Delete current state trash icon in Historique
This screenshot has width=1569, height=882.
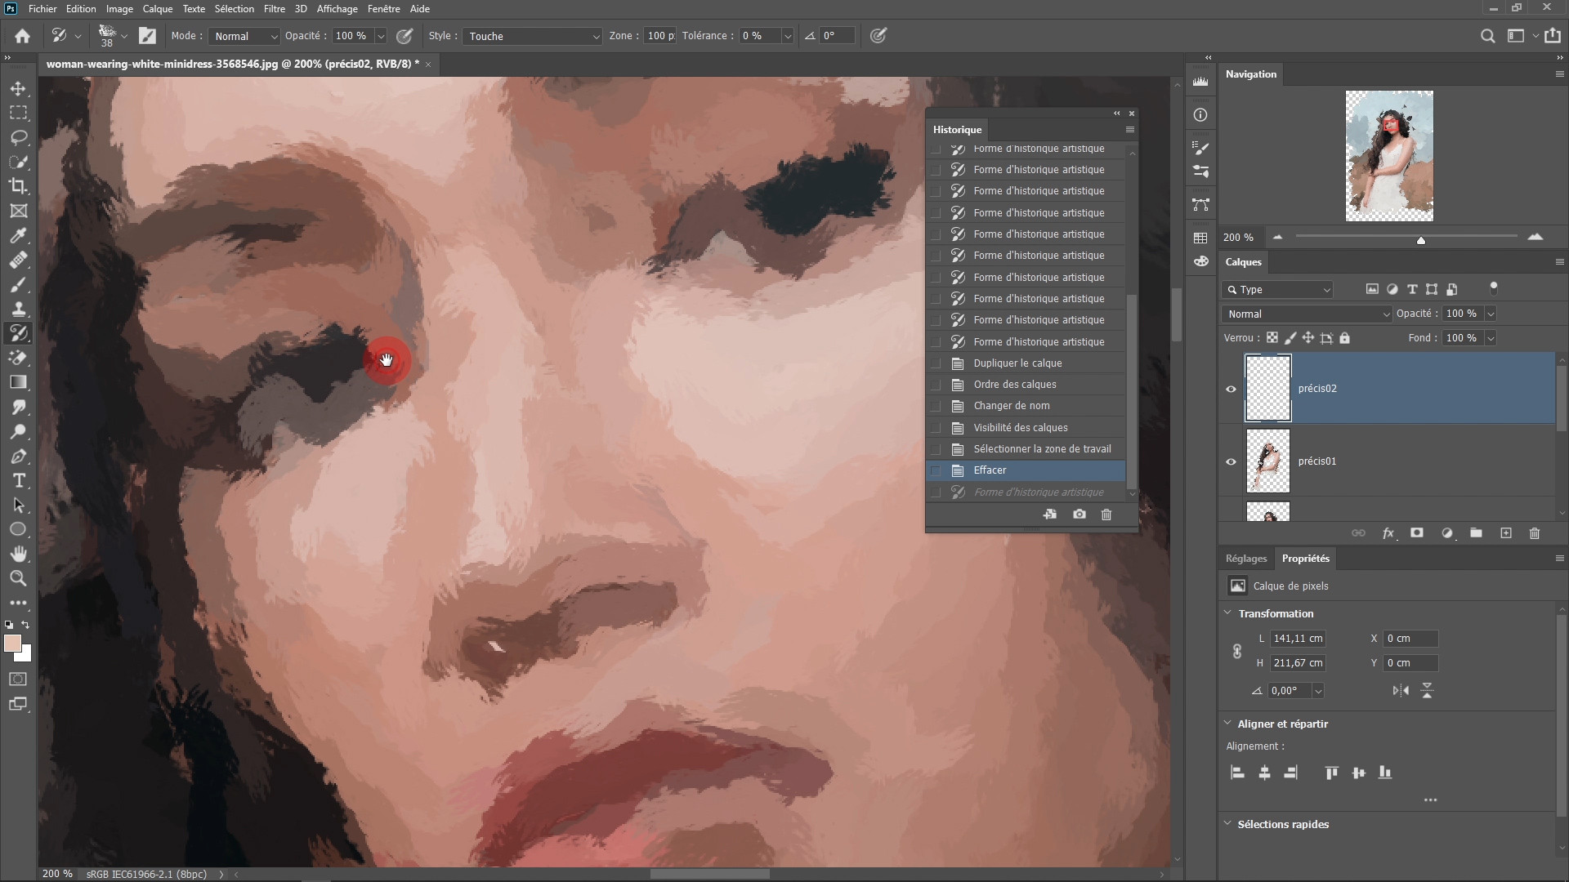[x=1106, y=514]
